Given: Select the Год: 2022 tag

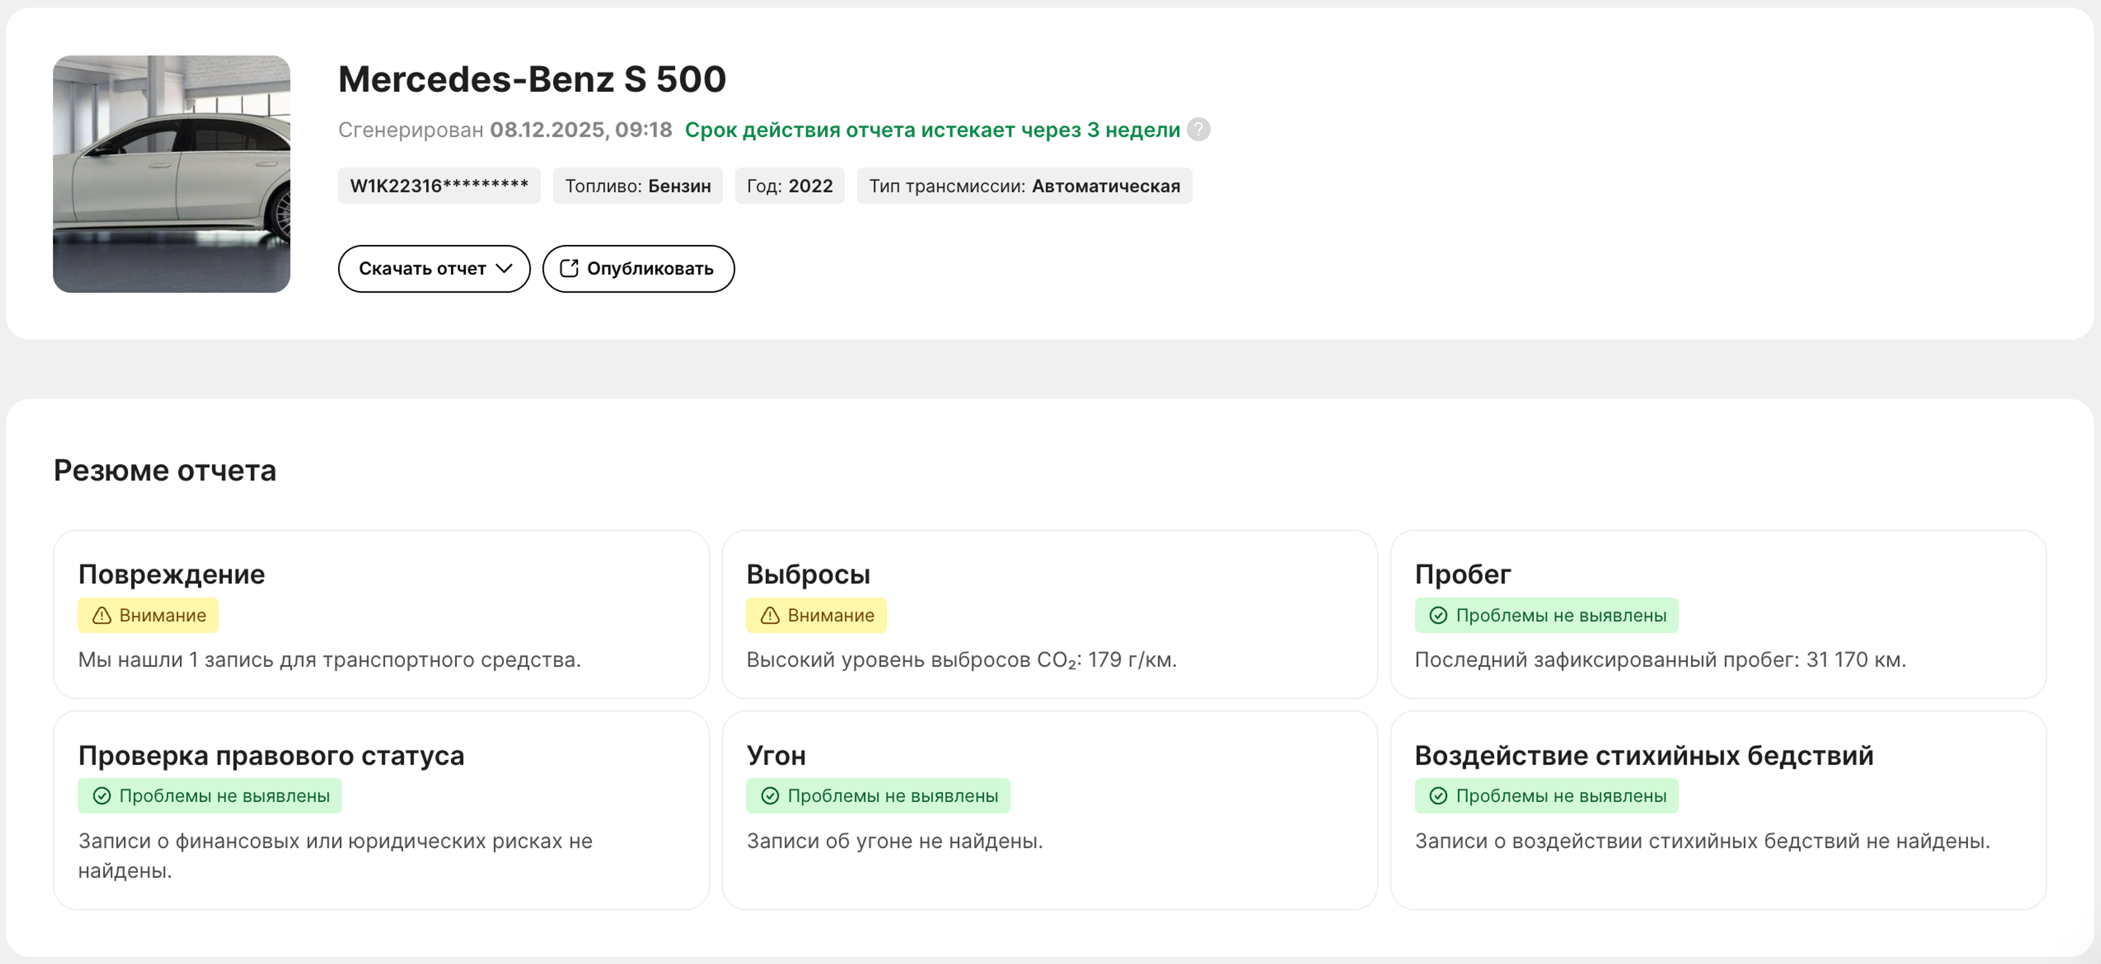Looking at the screenshot, I should coord(788,186).
